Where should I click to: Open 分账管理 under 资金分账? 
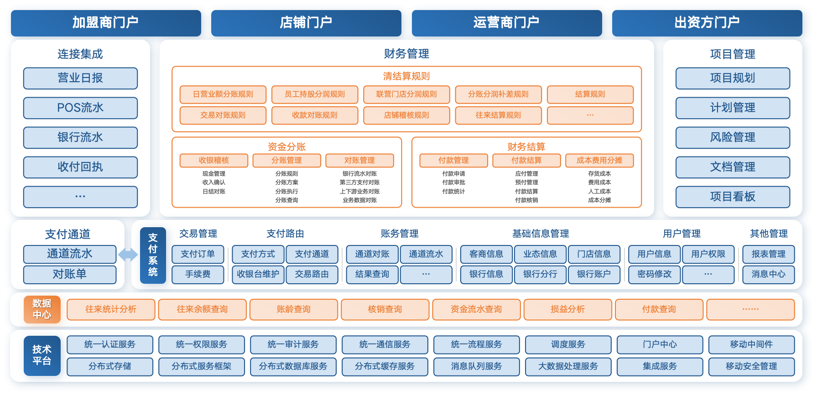[286, 161]
